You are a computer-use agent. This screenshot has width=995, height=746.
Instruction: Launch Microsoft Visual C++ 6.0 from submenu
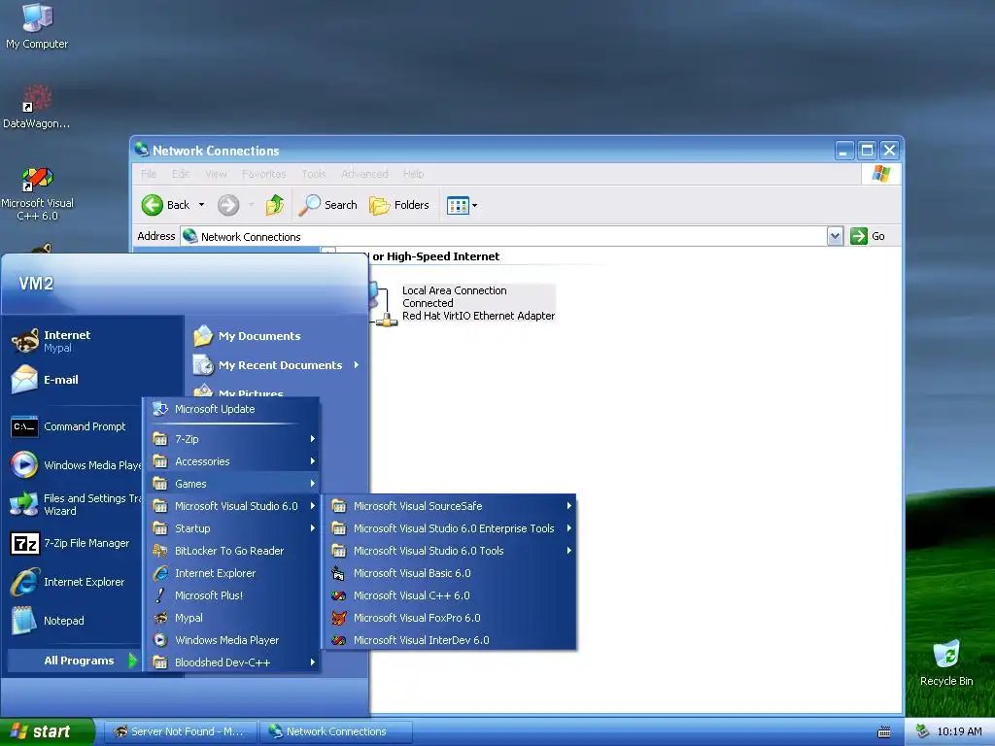(451, 595)
